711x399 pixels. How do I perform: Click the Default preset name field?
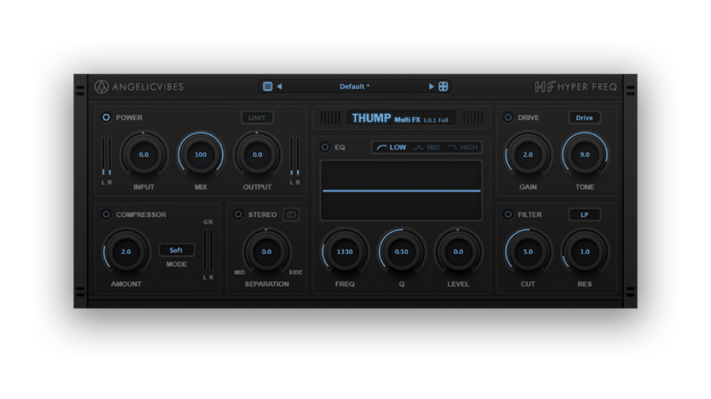tap(354, 87)
